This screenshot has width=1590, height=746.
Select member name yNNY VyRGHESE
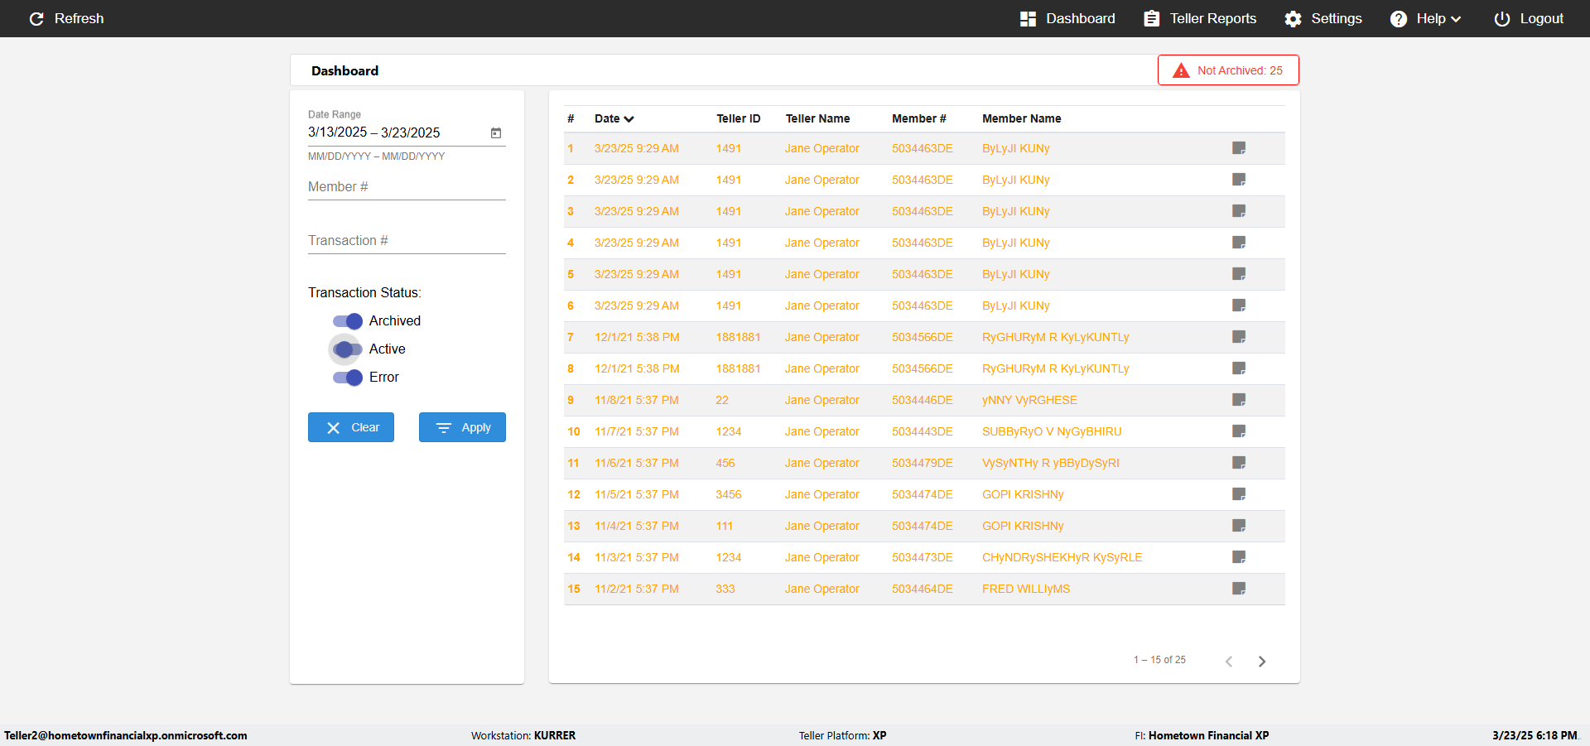coord(1029,400)
